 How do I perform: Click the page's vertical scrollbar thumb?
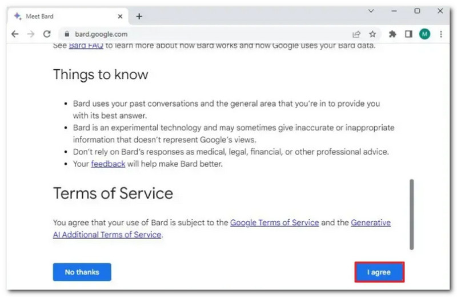[x=411, y=215]
